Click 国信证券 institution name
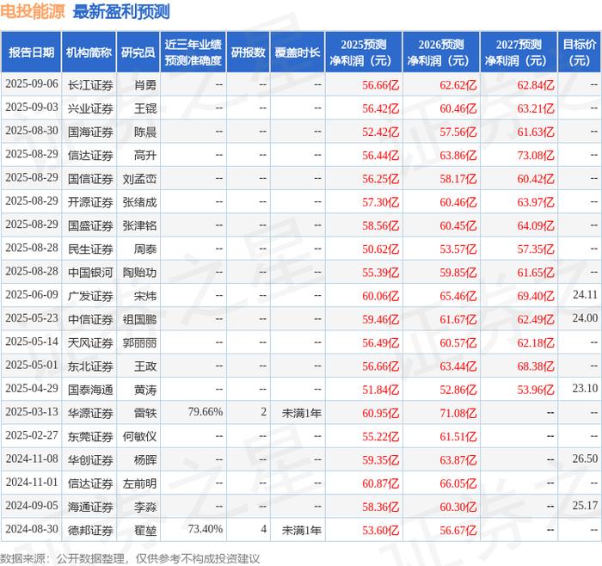This screenshot has height=566, width=602. coord(90,179)
